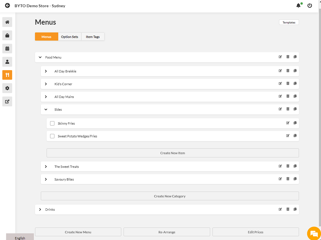The width and height of the screenshot is (321, 240).
Task: Collapse the Sides chevron
Action: tap(46, 110)
